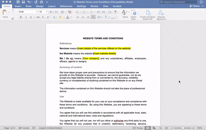
Task: Expand the font size dropdown
Action: (46, 12)
